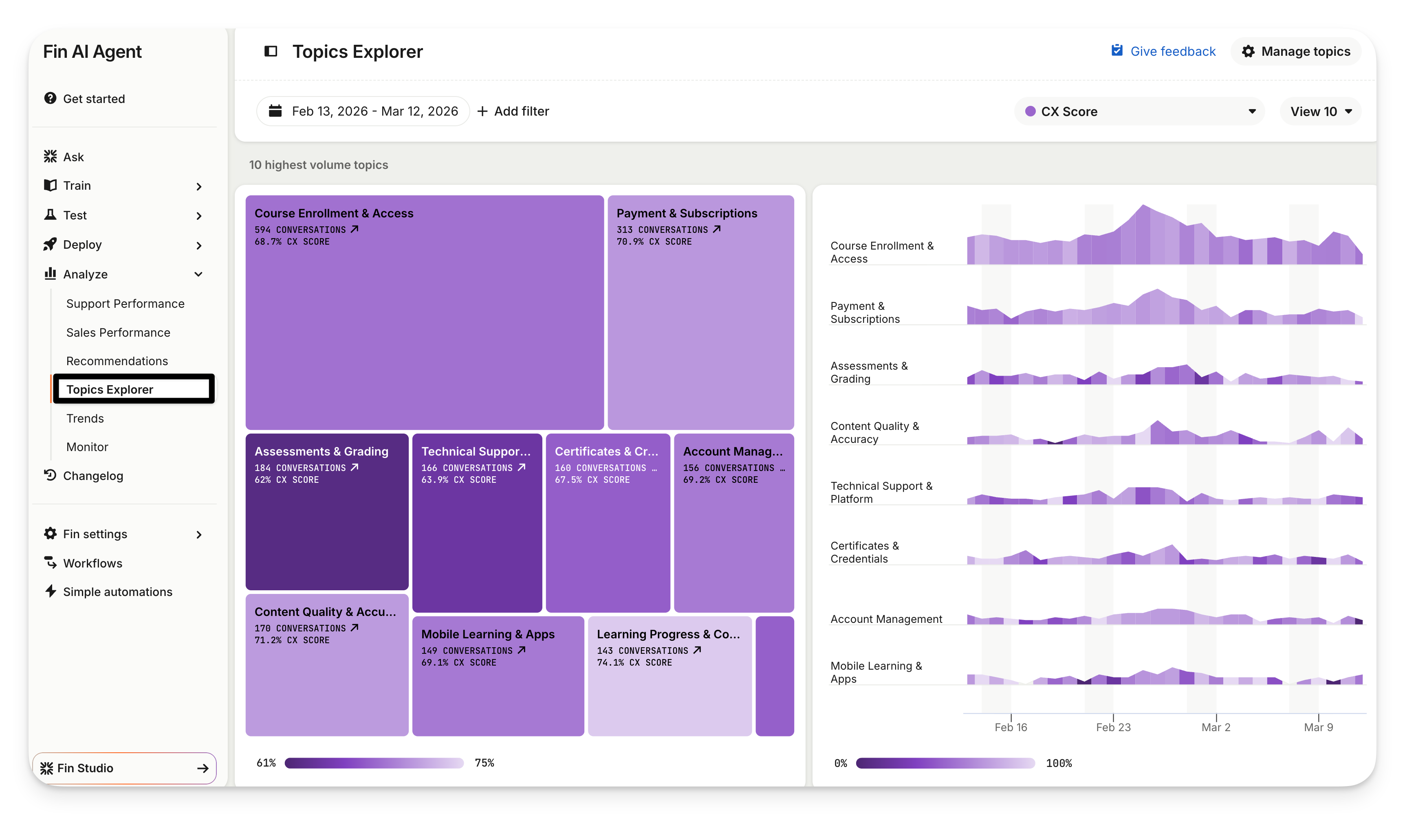The height and width of the screenshot is (815, 1405).
Task: Click the Fin settings gear icon
Action: coord(50,533)
